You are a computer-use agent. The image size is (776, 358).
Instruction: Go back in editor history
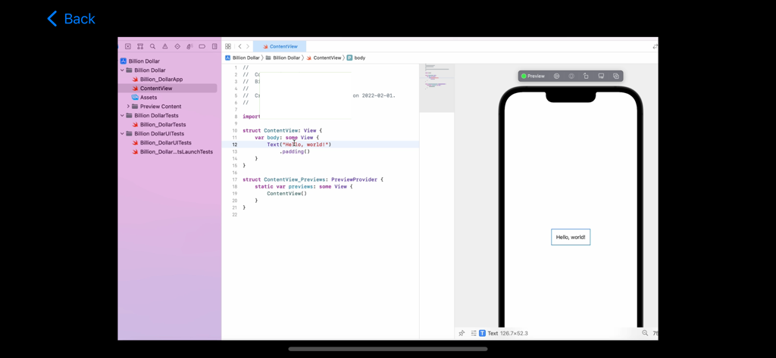(239, 46)
